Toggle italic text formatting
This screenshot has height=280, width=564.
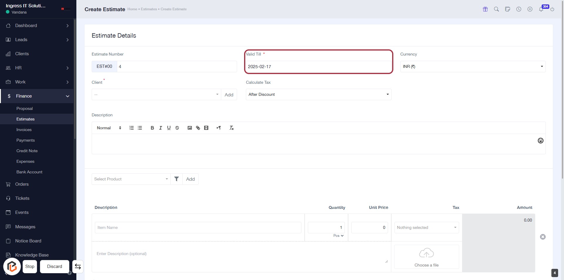tap(160, 128)
